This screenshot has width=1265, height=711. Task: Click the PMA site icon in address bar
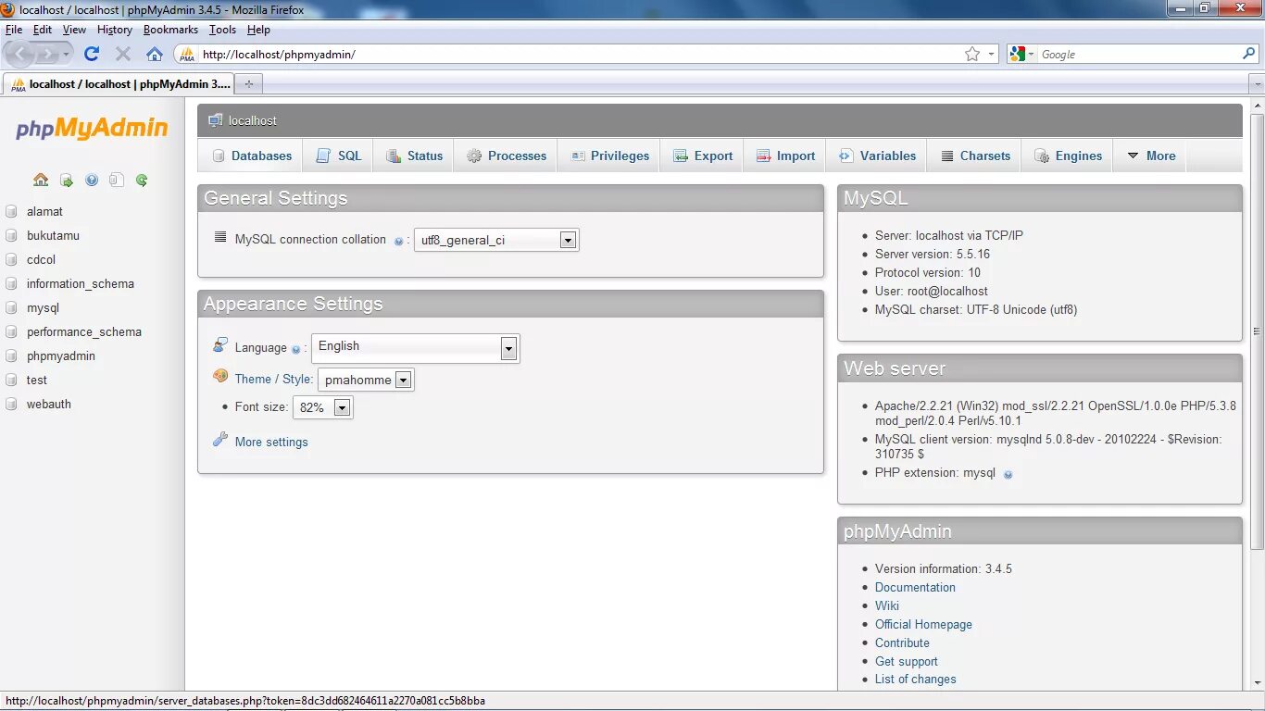click(187, 54)
